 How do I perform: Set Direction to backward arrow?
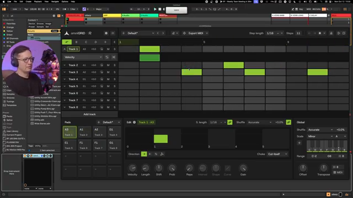(x=150, y=154)
